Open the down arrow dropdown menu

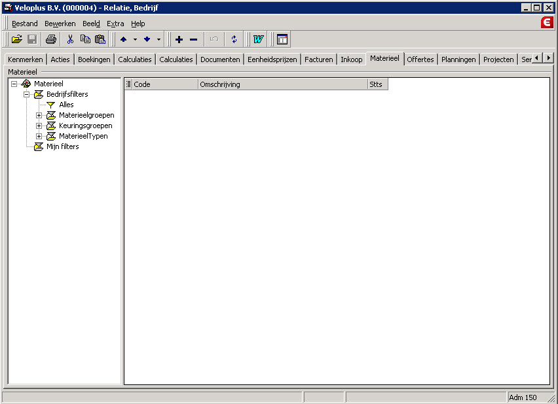pos(158,39)
